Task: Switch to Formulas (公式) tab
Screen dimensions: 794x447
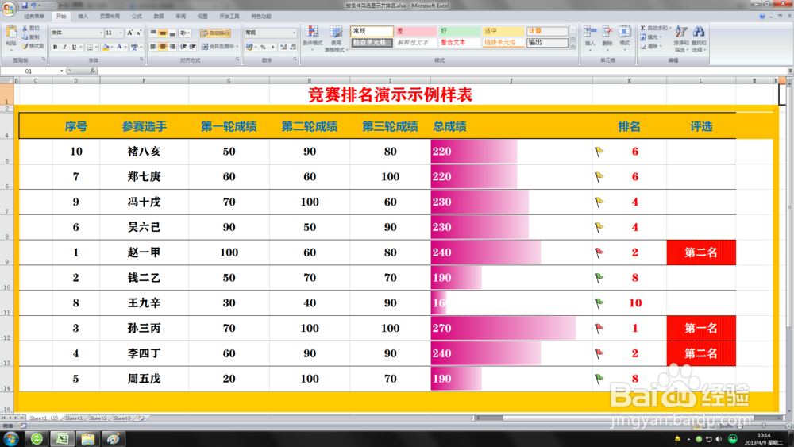Action: 137,17
